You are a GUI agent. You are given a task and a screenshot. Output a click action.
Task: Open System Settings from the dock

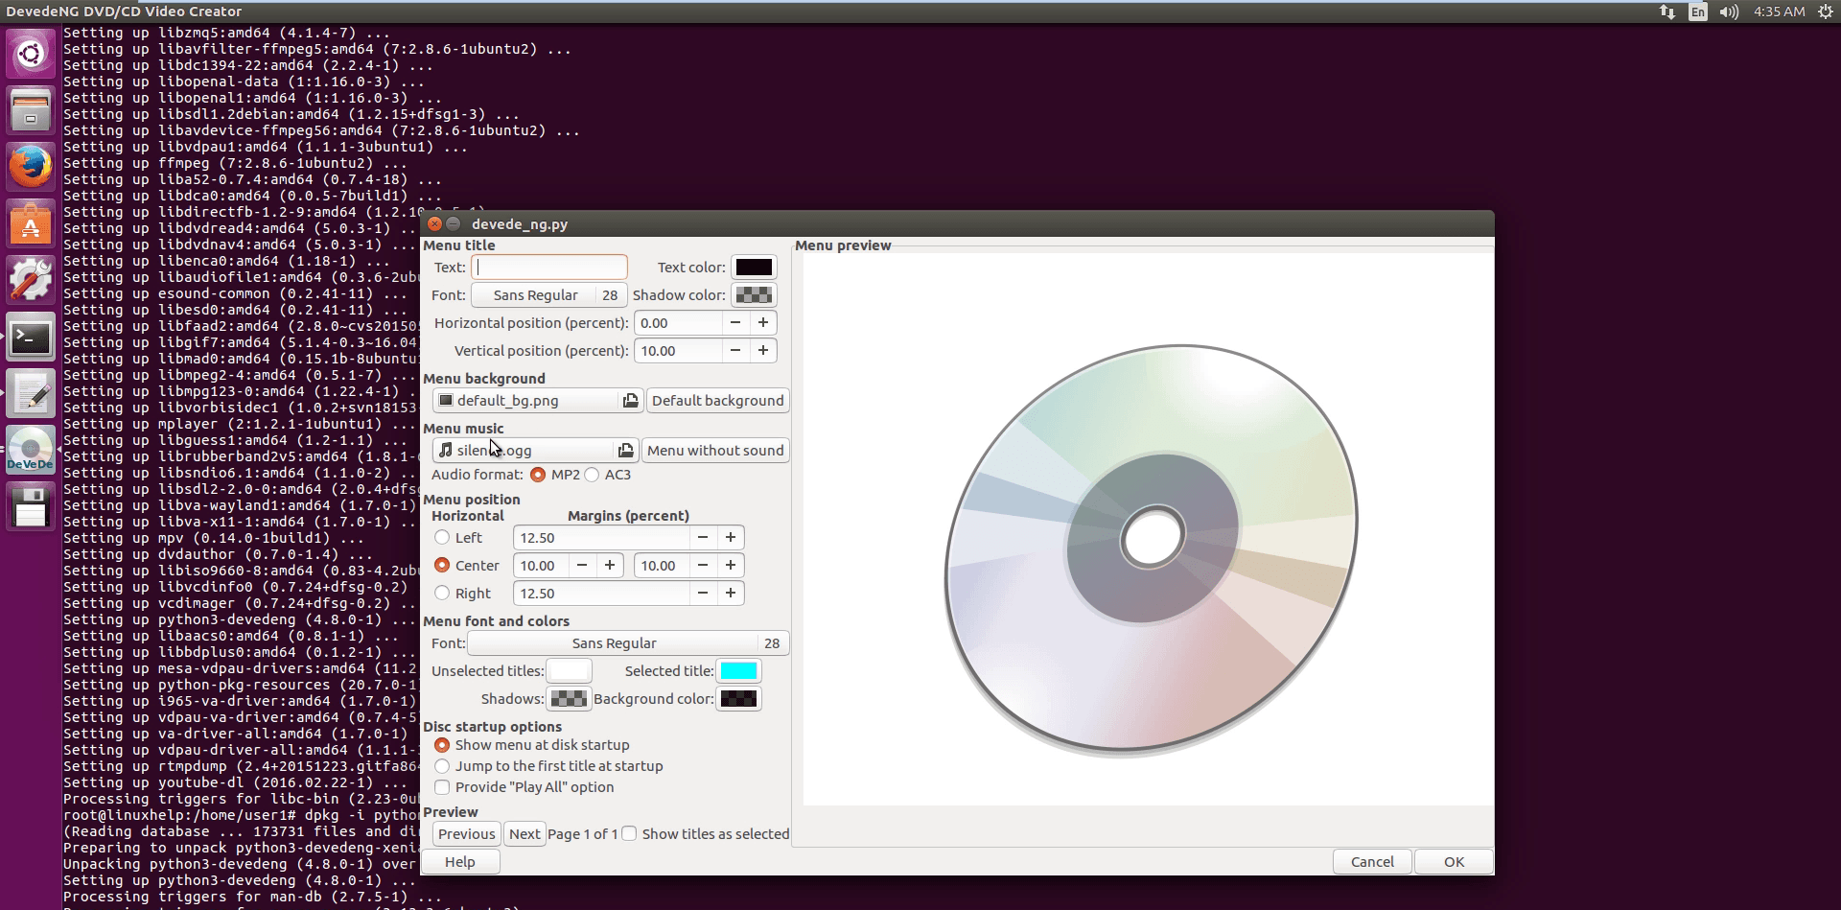click(31, 280)
